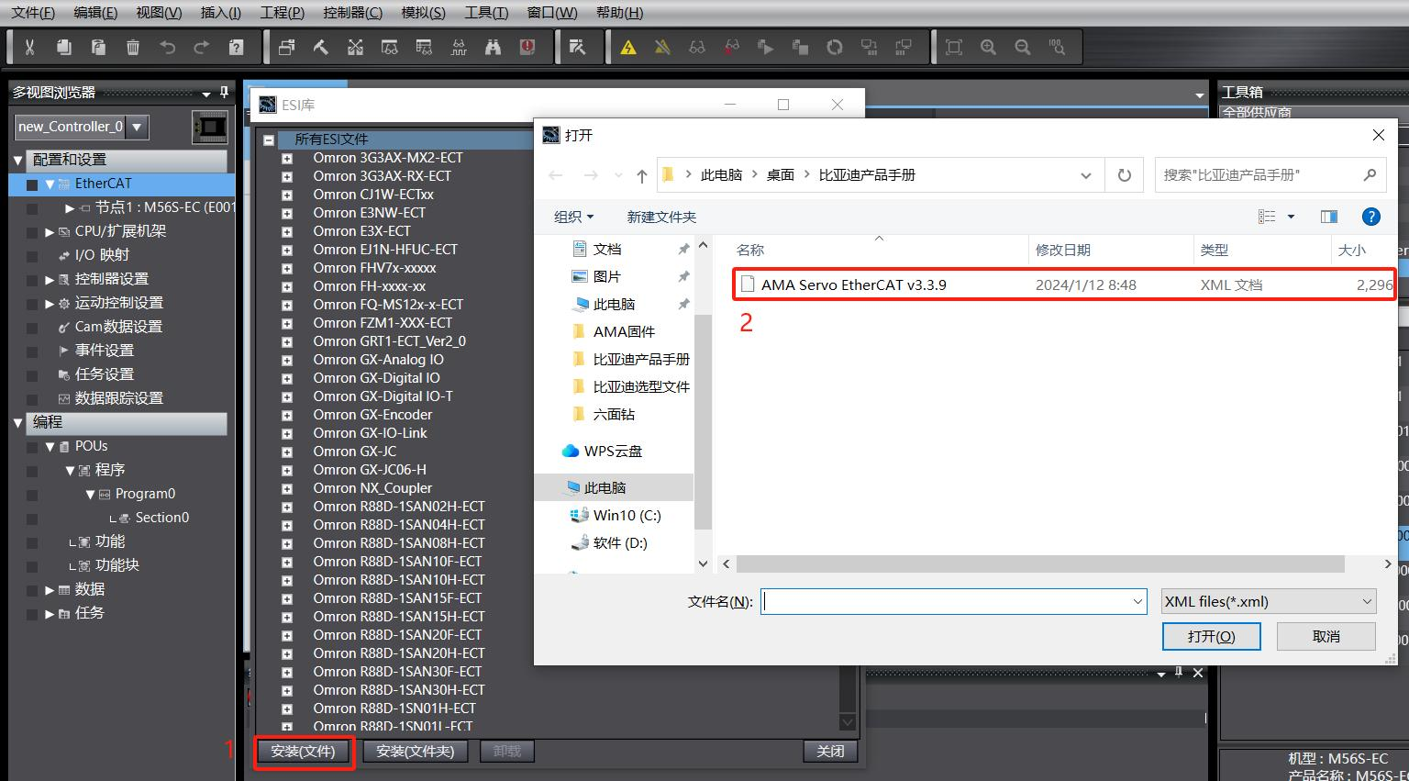Open the AMA固件 folder in sidebar
The image size is (1409, 781).
pos(624,331)
